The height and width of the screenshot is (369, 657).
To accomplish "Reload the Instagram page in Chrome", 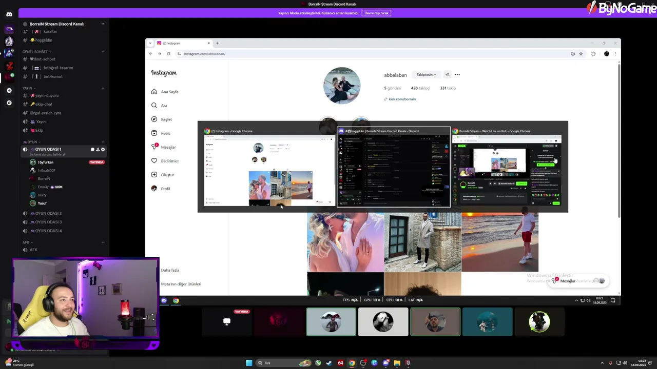I will tap(168, 54).
